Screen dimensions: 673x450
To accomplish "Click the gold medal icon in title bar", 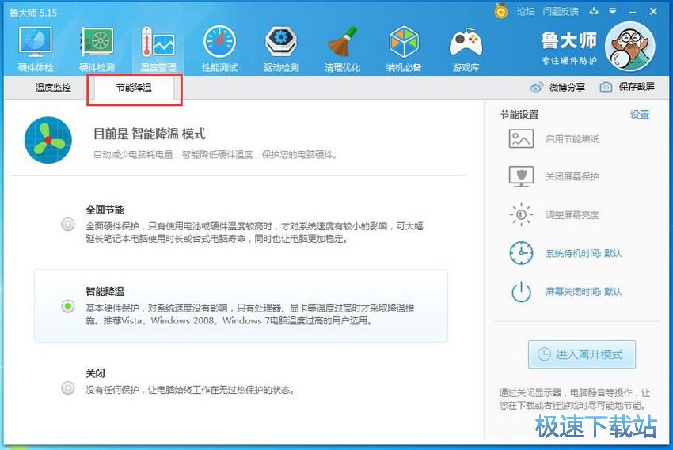I will click(x=500, y=11).
